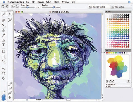Click the Undo arrow button

(3, 6)
